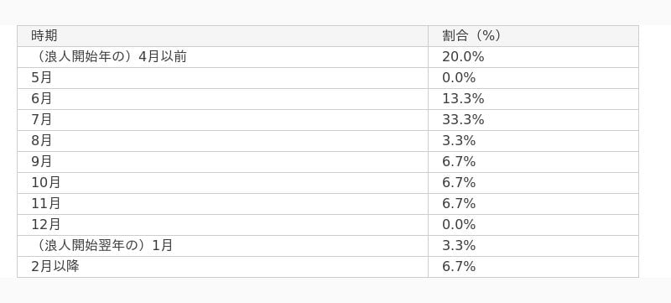The width and height of the screenshot is (671, 303).
Task: Click the 割合（%） column header
Action: (x=533, y=36)
